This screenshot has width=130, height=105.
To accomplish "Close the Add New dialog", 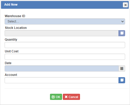I will point(125,5).
